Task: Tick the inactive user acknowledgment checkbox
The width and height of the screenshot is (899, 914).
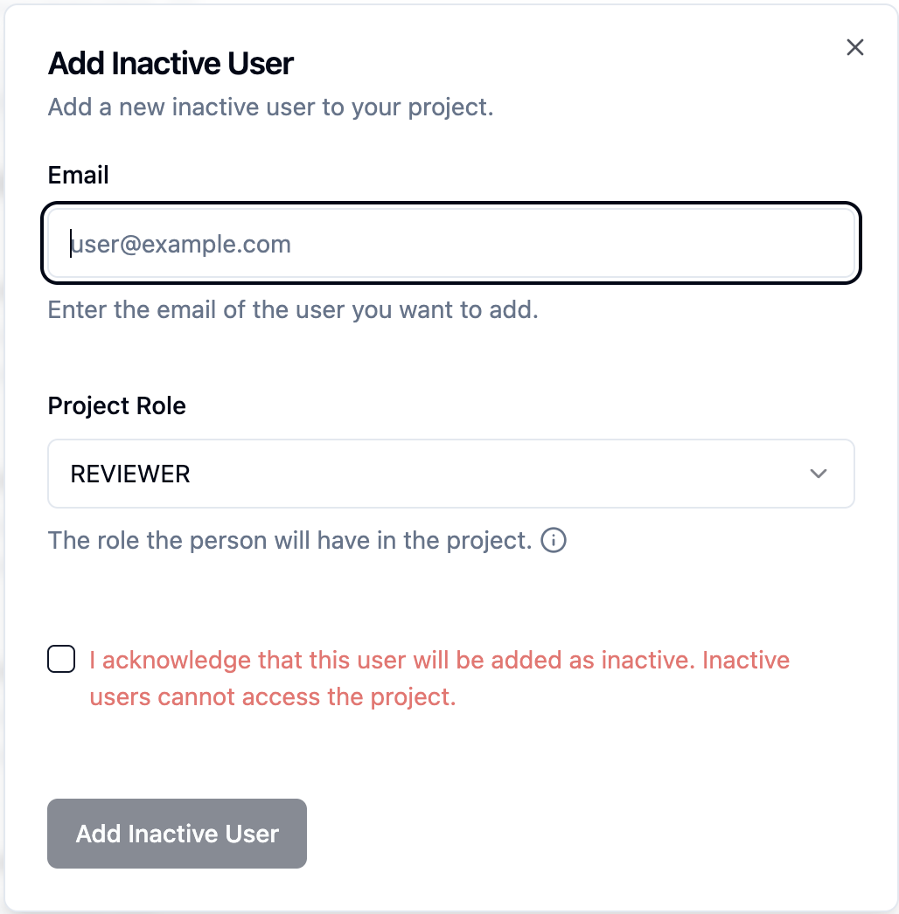Action: pos(61,659)
